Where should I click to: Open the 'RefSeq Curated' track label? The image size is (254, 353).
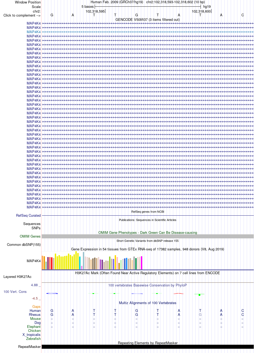click(28, 215)
